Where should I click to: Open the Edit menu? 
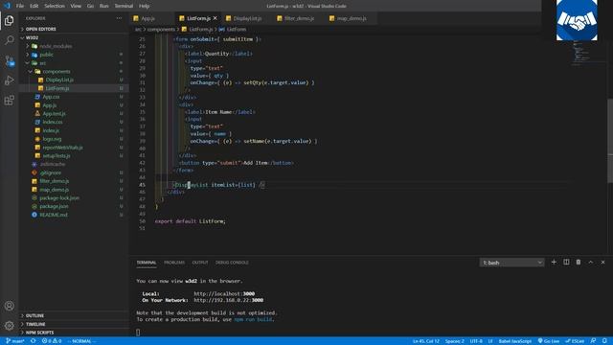[34, 6]
